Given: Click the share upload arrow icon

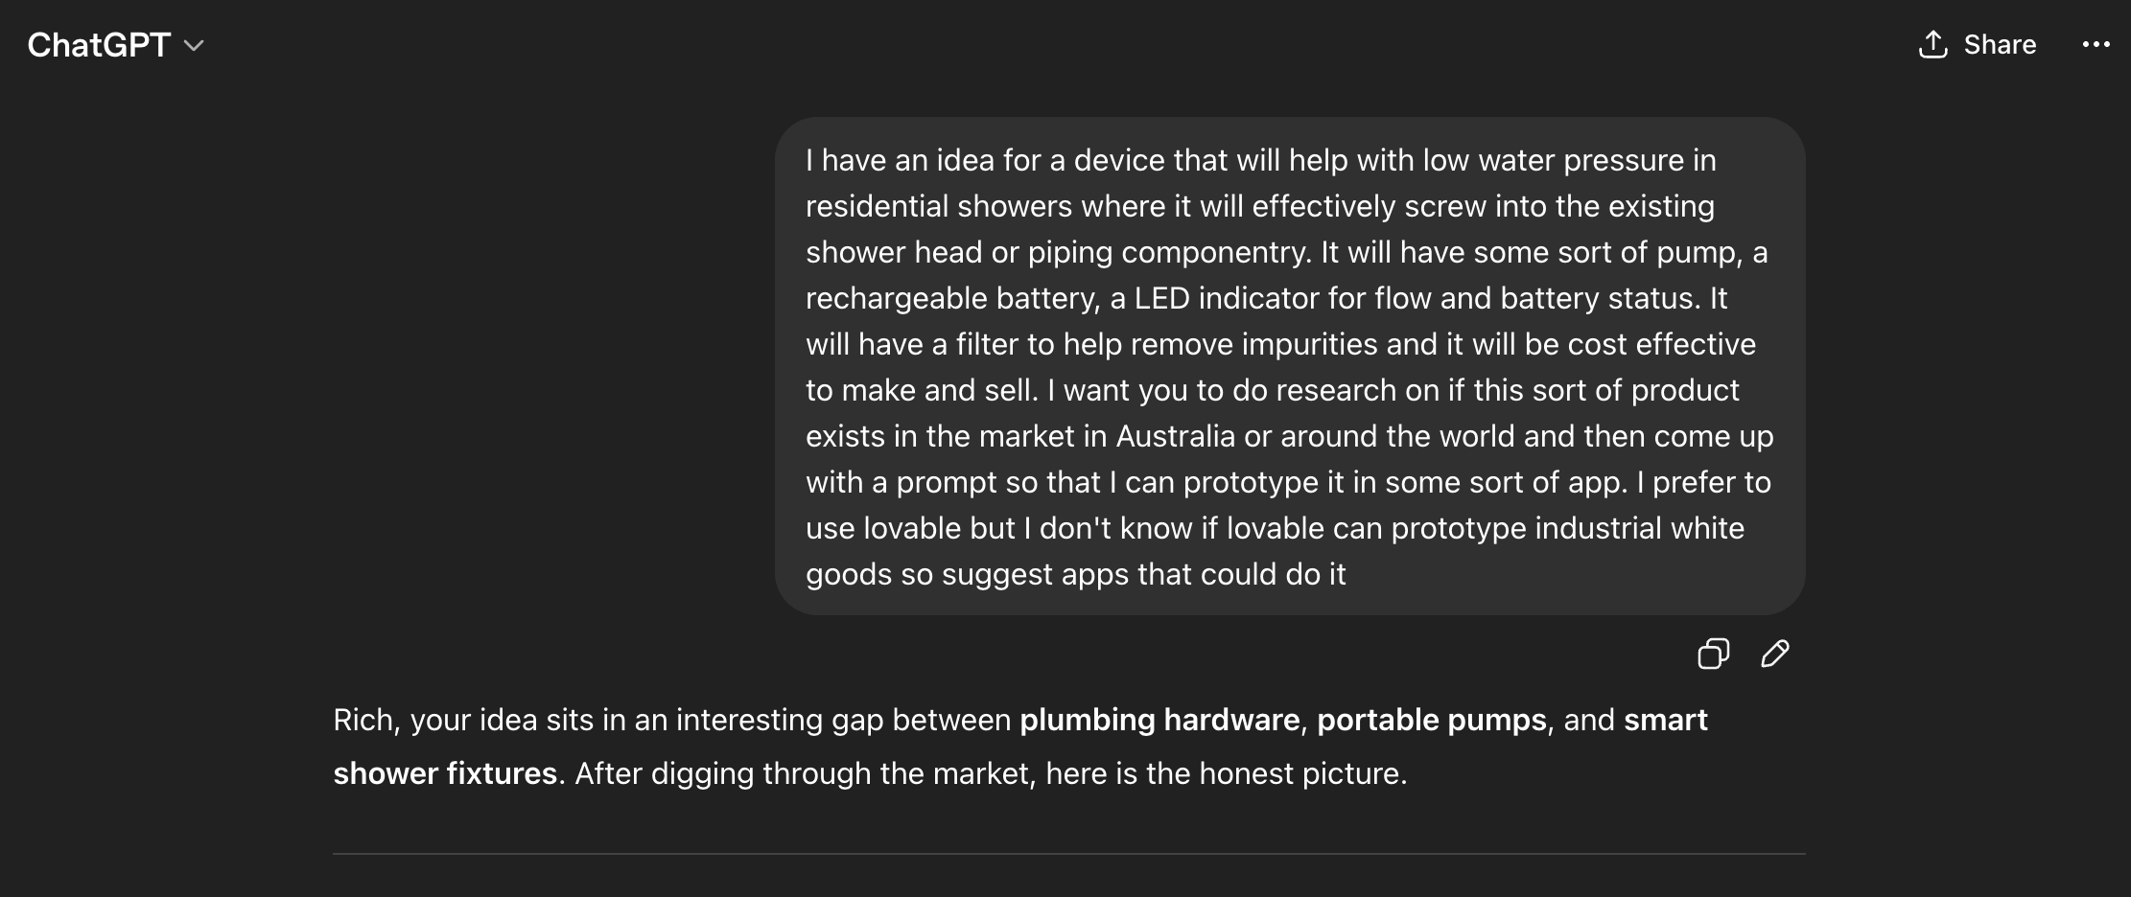Looking at the screenshot, I should 1932,45.
